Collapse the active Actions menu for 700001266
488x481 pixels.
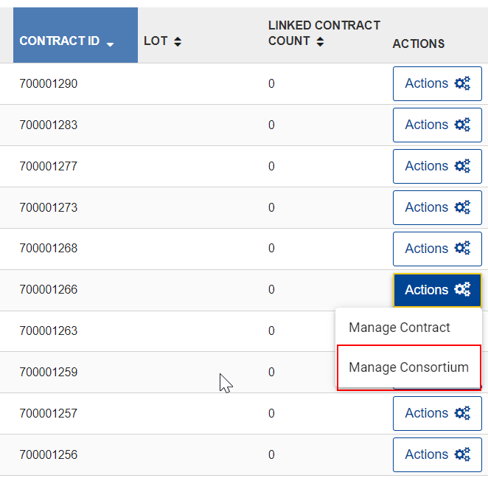point(437,290)
